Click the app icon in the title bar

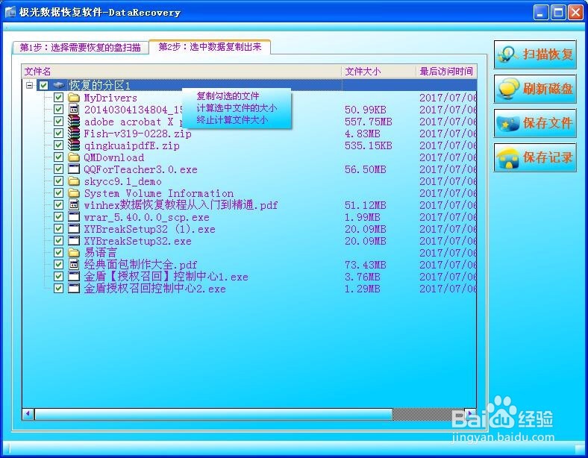(10, 13)
